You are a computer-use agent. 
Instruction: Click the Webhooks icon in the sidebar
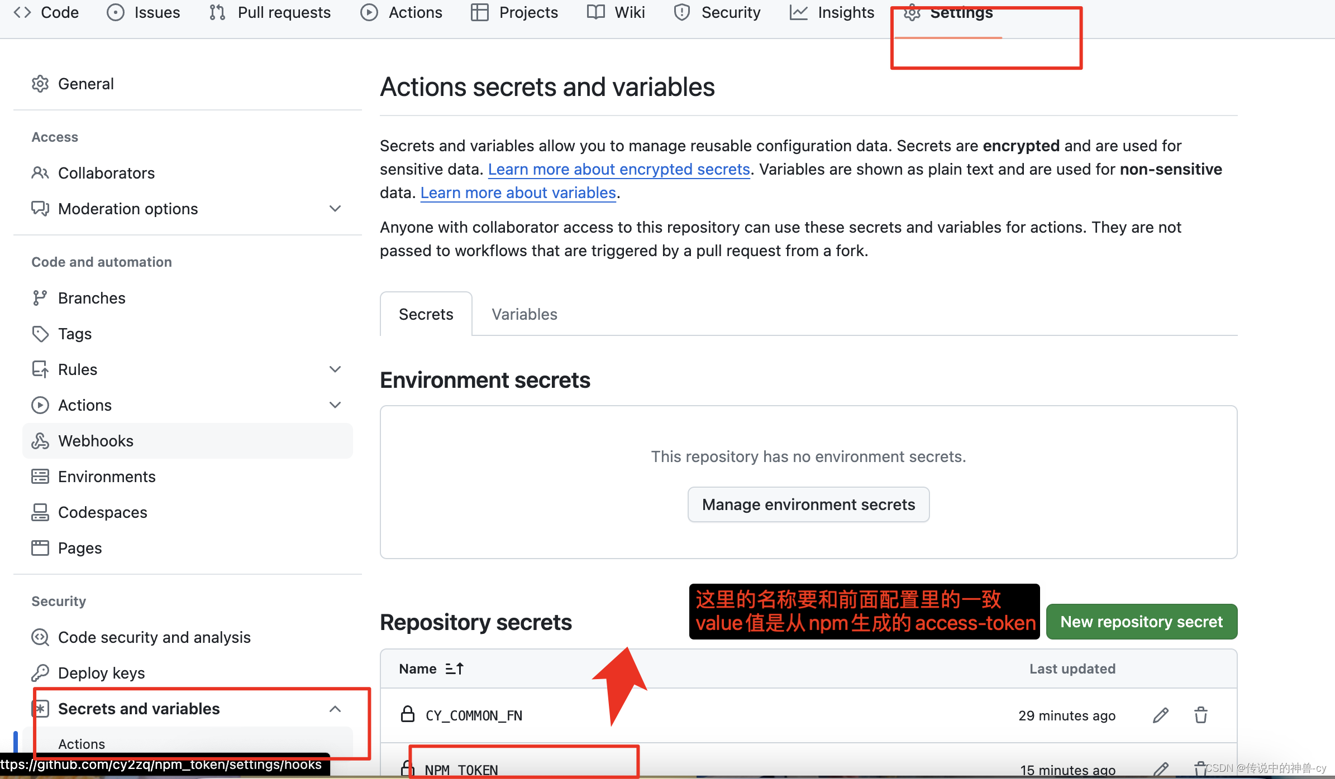[x=40, y=441]
